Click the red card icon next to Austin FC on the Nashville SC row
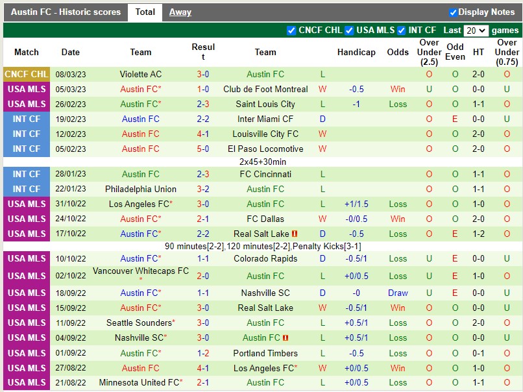Viewport: 523px width, 392px height. coord(284,337)
